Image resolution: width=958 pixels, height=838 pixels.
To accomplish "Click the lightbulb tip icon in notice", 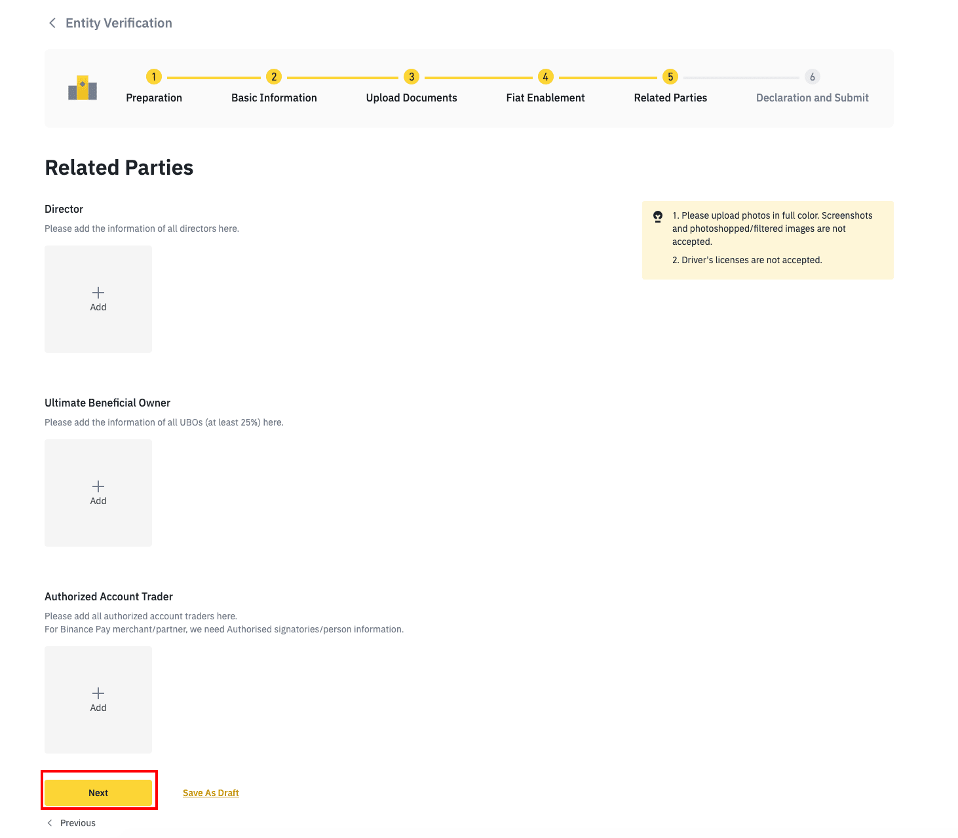I will (658, 216).
